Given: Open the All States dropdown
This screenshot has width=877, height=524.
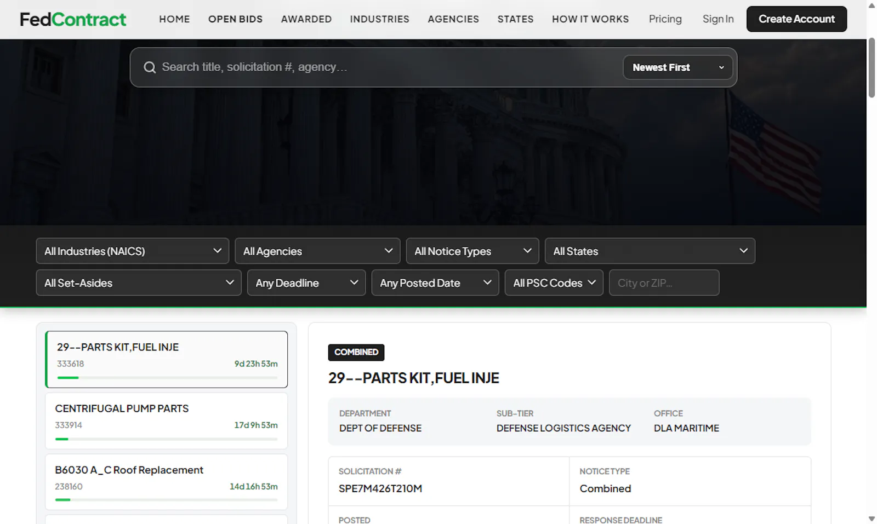Looking at the screenshot, I should [650, 251].
